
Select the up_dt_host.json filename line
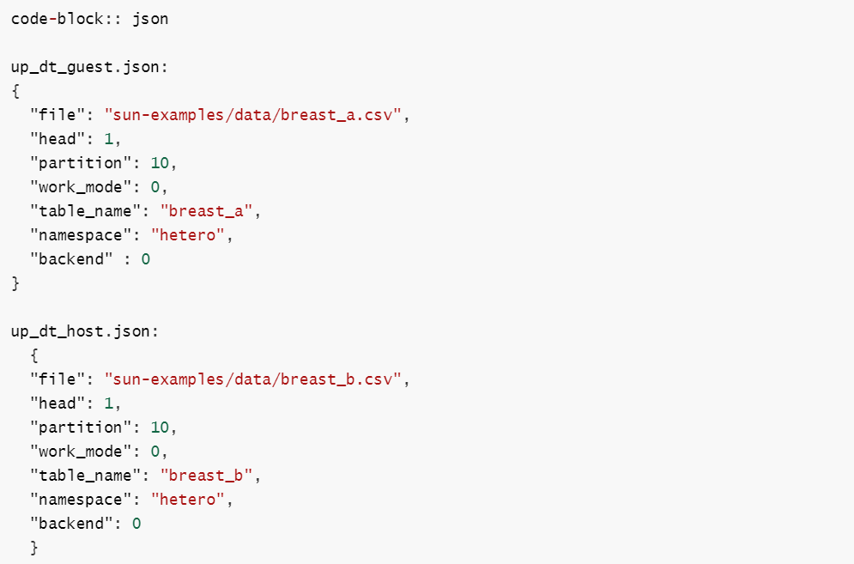coord(84,331)
